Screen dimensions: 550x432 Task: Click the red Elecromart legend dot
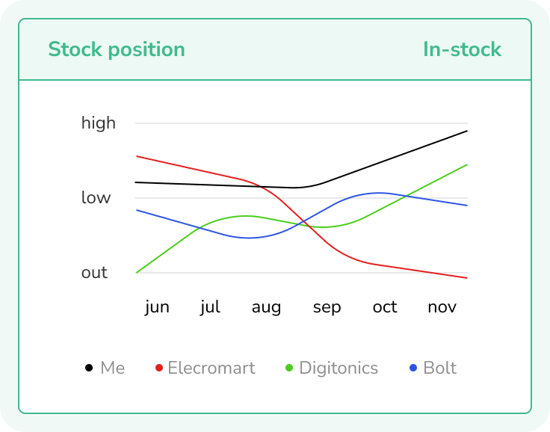click(158, 368)
